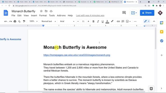Click the Undo icon

[6, 21]
